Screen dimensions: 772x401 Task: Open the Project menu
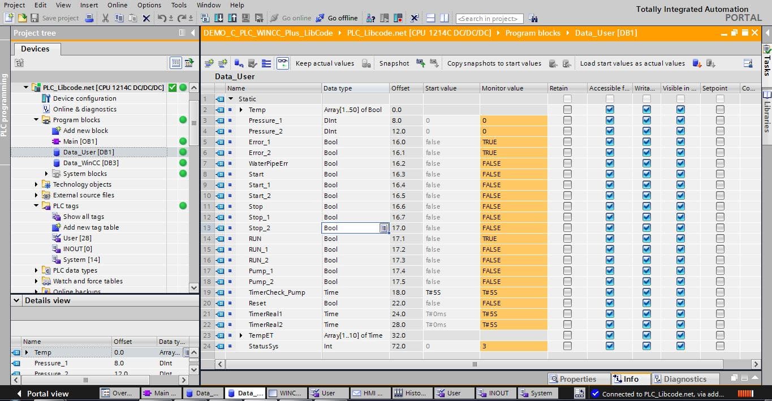pos(14,5)
